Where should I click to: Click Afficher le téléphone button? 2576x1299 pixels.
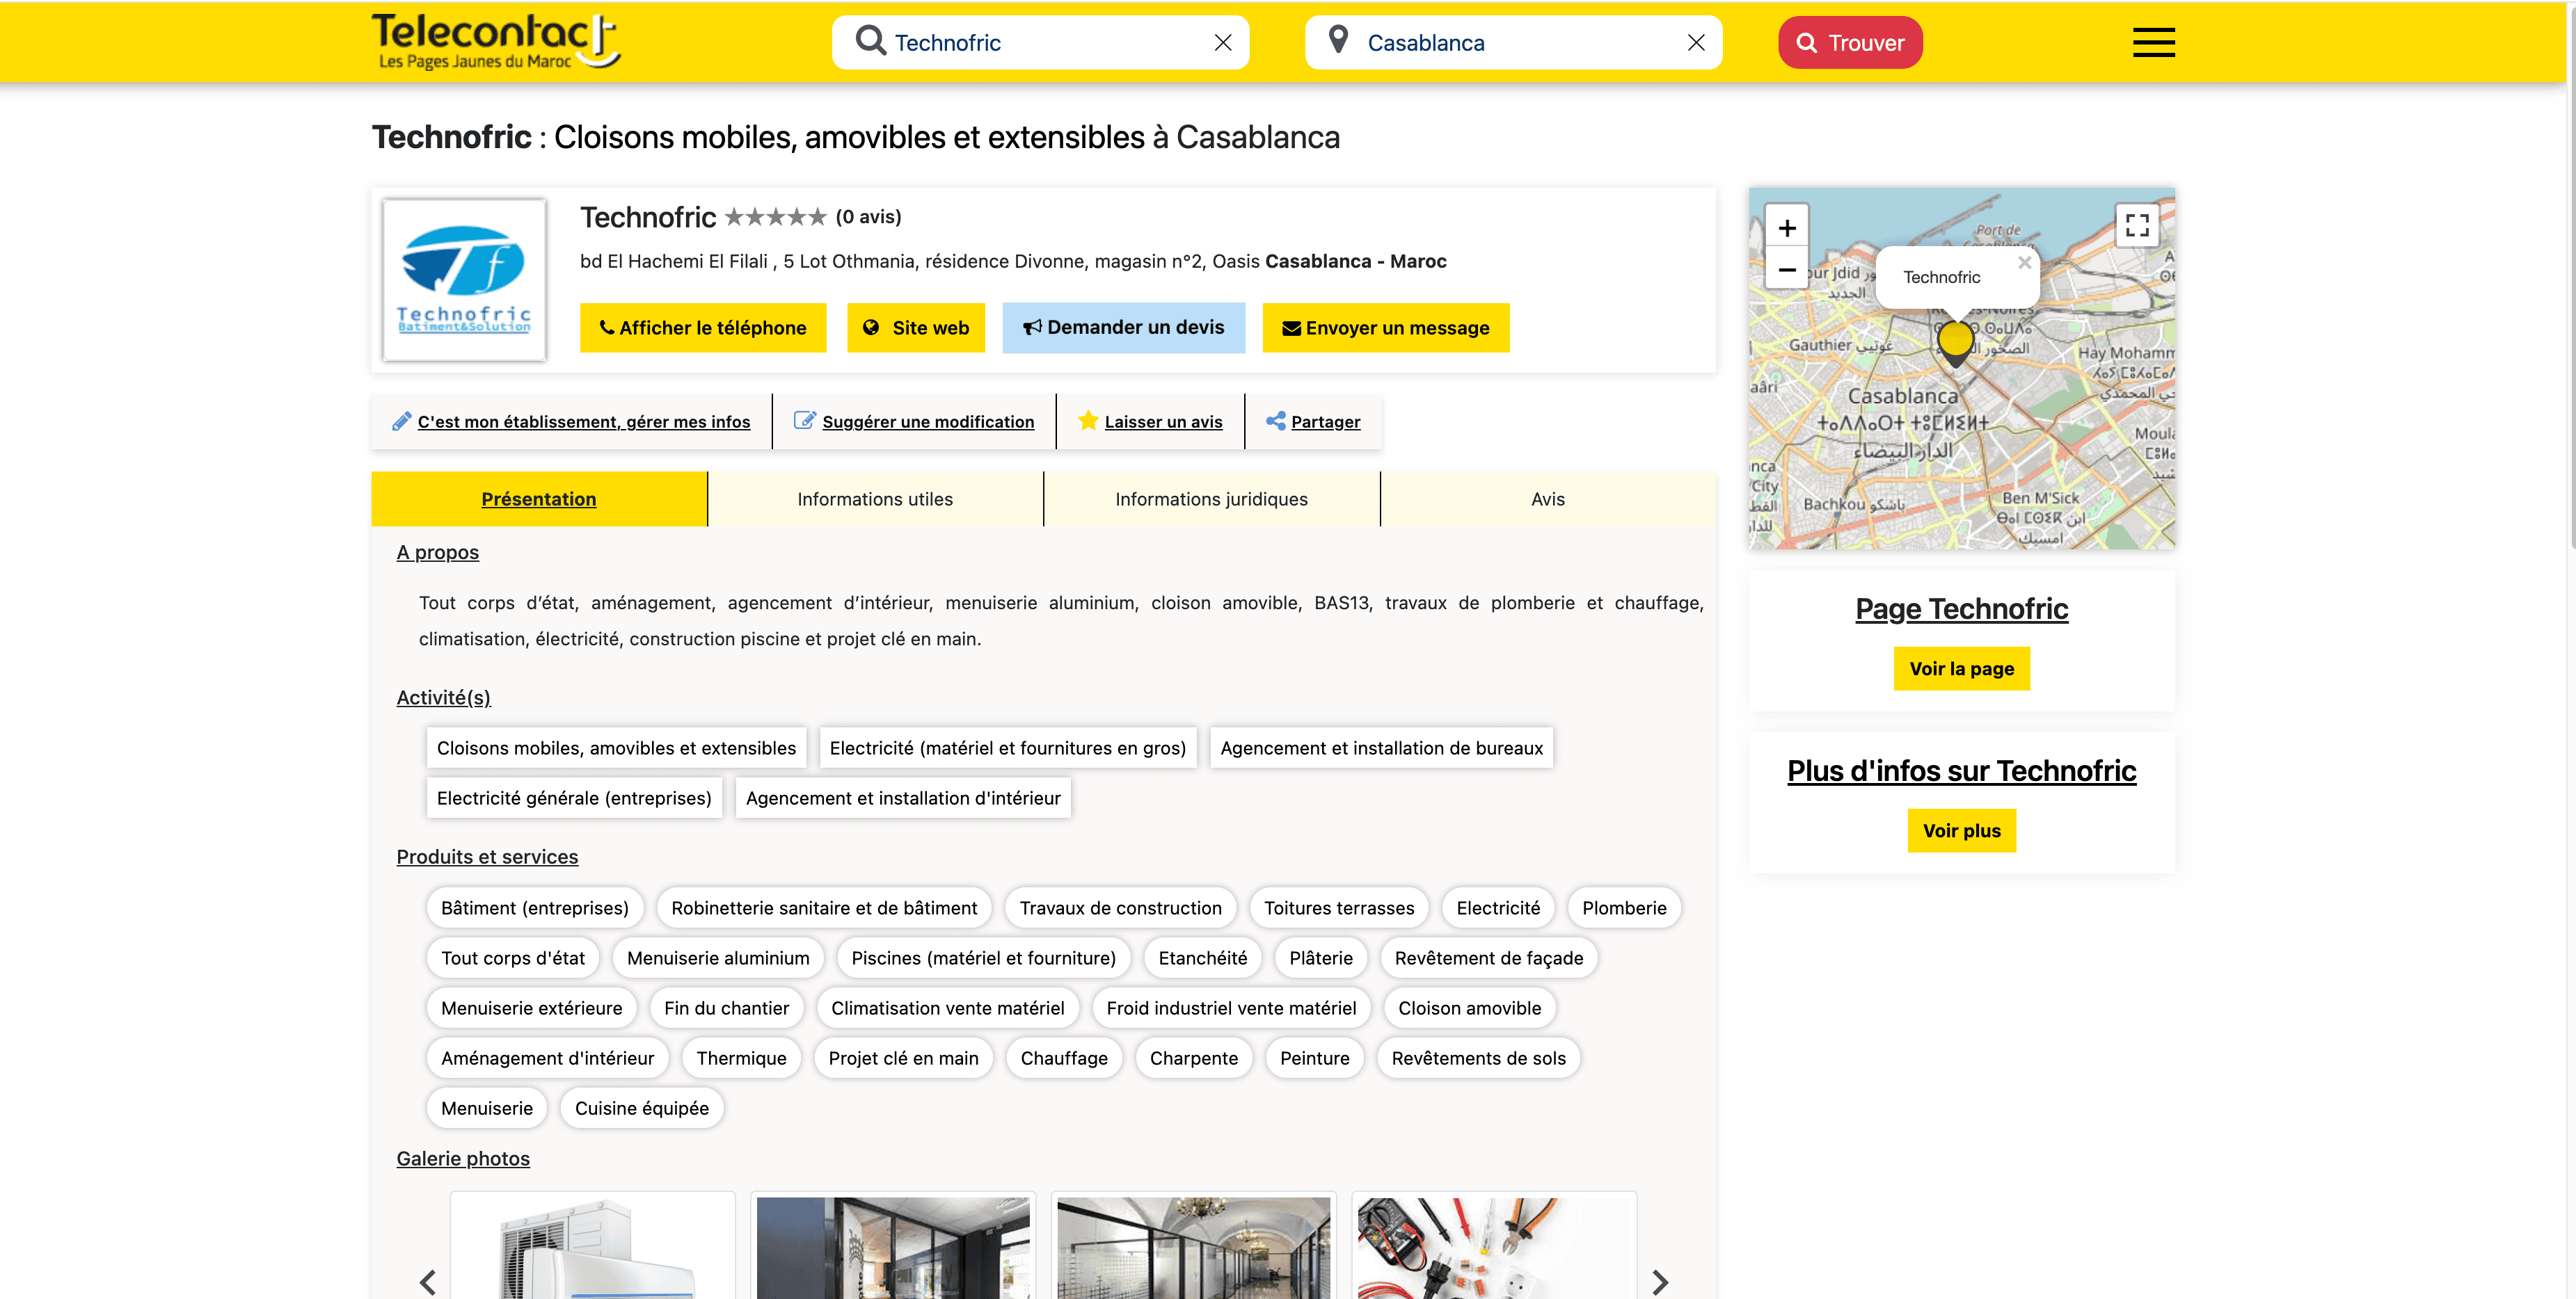[702, 328]
